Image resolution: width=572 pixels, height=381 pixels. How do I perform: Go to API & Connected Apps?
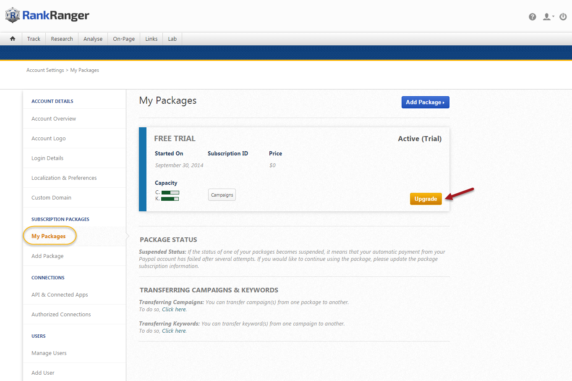(60, 295)
